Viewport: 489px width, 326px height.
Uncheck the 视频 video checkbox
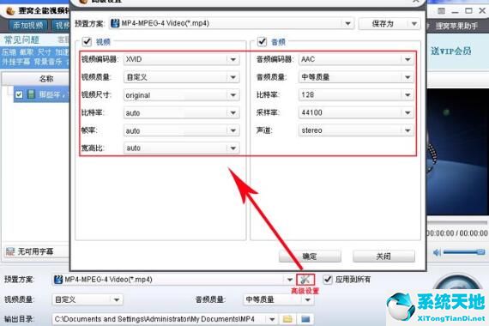point(87,41)
